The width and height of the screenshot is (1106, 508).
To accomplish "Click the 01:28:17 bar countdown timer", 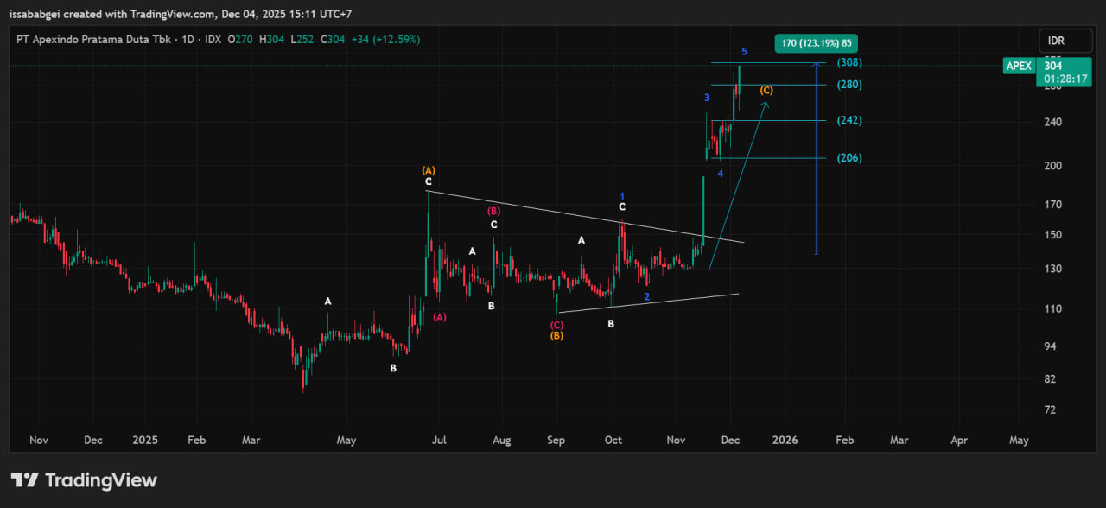I will coord(1065,79).
